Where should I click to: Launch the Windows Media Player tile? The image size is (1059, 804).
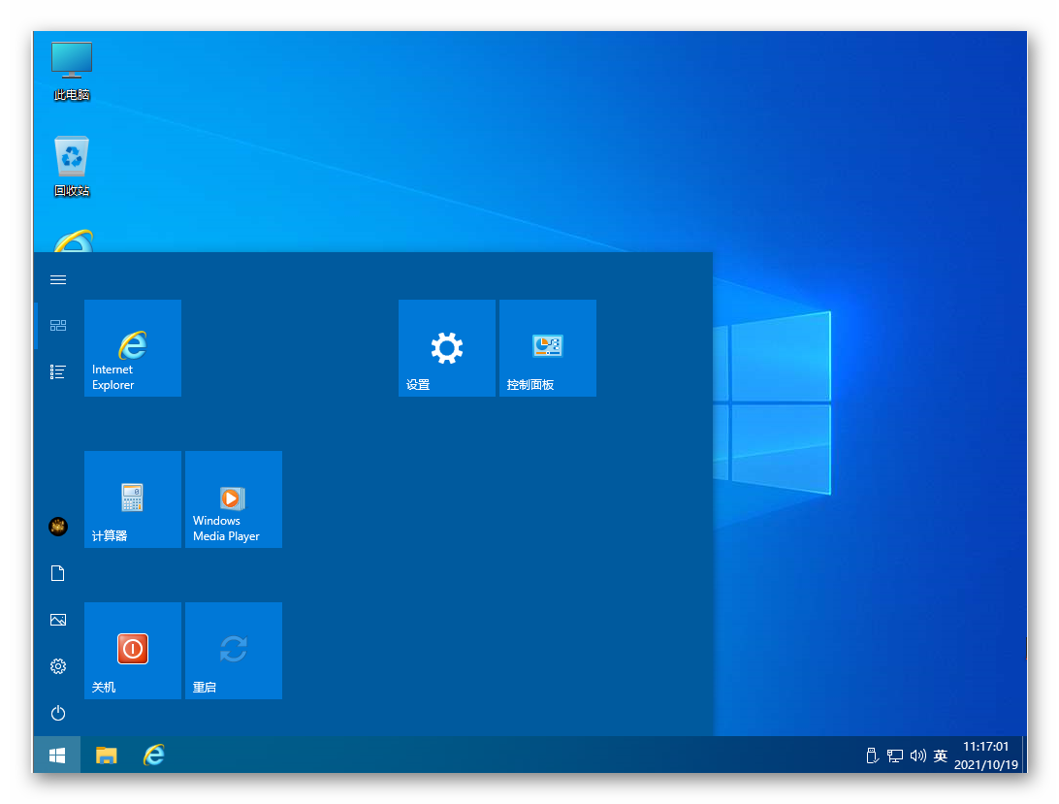(233, 499)
